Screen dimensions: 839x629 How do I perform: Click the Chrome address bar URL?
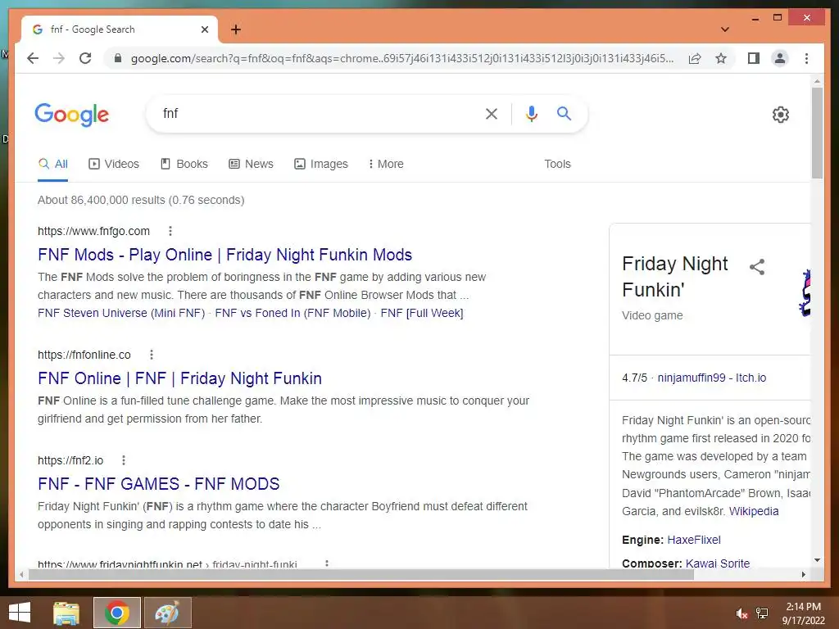(402, 58)
